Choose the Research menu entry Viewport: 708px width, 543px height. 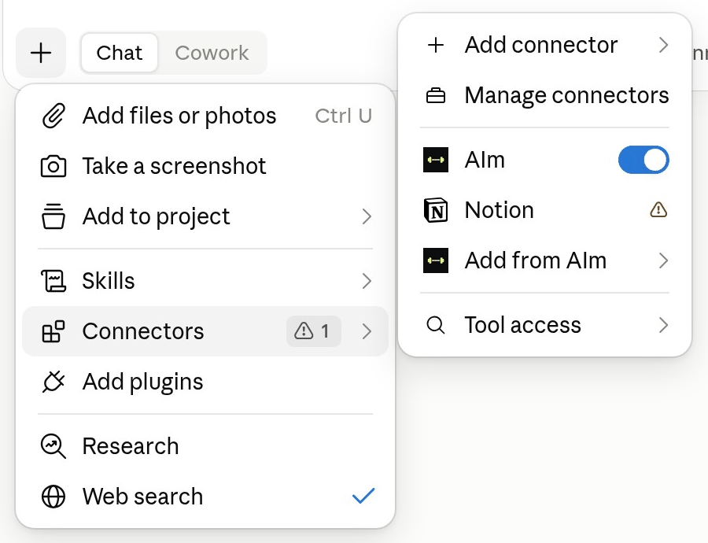pyautogui.click(x=205, y=446)
